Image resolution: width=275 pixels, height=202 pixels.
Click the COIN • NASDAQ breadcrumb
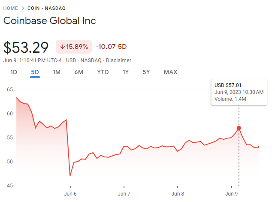tap(48, 8)
